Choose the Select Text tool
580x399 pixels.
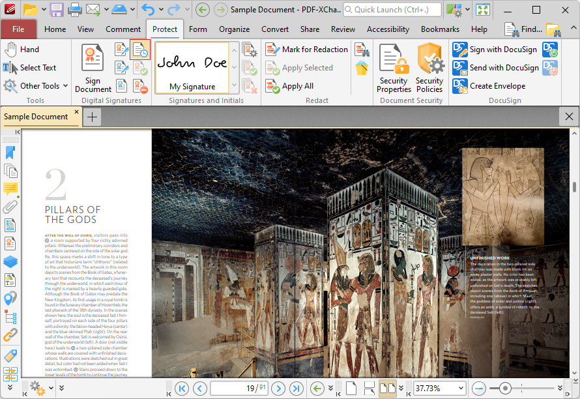pyautogui.click(x=29, y=68)
